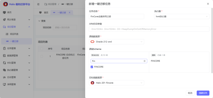This screenshot has height=98, width=213.
Task: Click the 创建任务 button
Action: [x=203, y=93]
